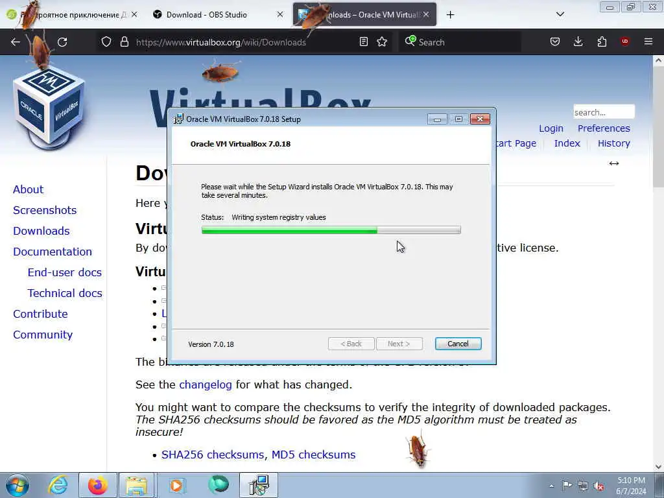The image size is (664, 498).
Task: Open the End-user docs link
Action: (65, 272)
